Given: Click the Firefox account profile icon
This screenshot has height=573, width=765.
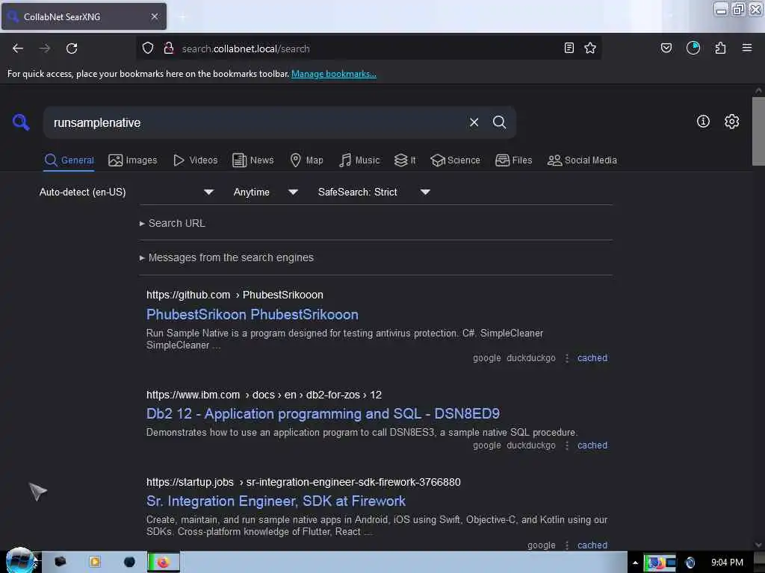Looking at the screenshot, I should 693,48.
